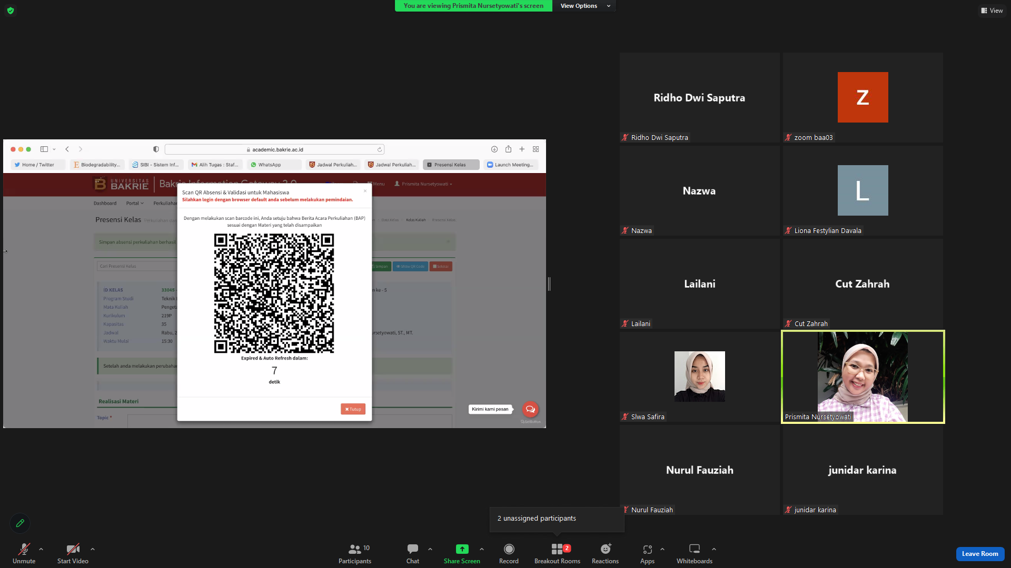Reload the page from the address bar
This screenshot has width=1011, height=568.
coord(379,149)
